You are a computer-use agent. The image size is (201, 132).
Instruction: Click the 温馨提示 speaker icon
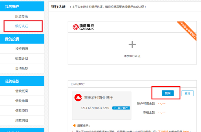pos(74,125)
